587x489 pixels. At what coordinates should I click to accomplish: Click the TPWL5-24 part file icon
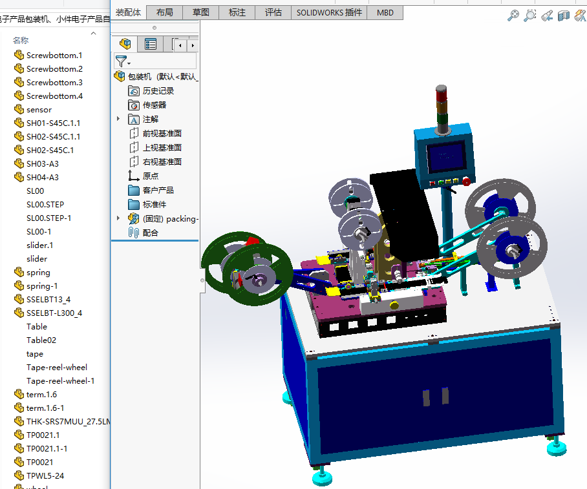[x=19, y=475]
